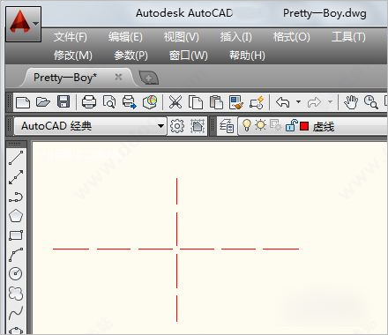Select the horizontal red dashed line
The image size is (388, 335).
(175, 249)
